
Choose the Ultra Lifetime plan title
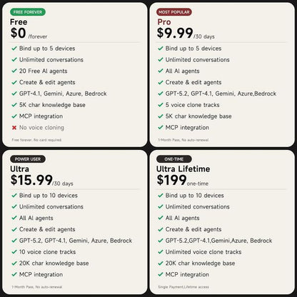pyautogui.click(x=183, y=169)
